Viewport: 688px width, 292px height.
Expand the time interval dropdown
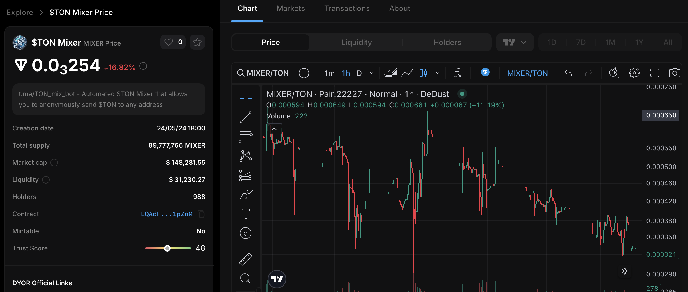coord(372,73)
